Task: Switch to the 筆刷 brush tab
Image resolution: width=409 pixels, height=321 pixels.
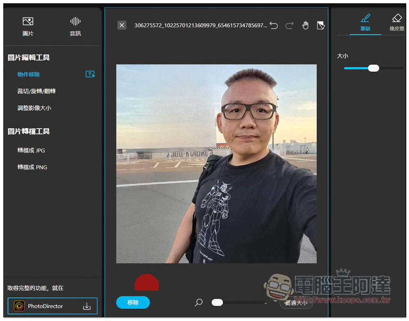Action: 365,23
